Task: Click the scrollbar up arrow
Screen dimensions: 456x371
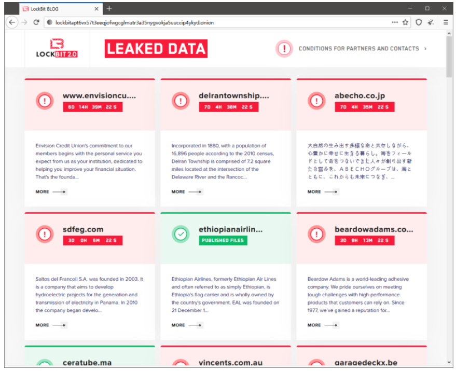Action: point(449,33)
